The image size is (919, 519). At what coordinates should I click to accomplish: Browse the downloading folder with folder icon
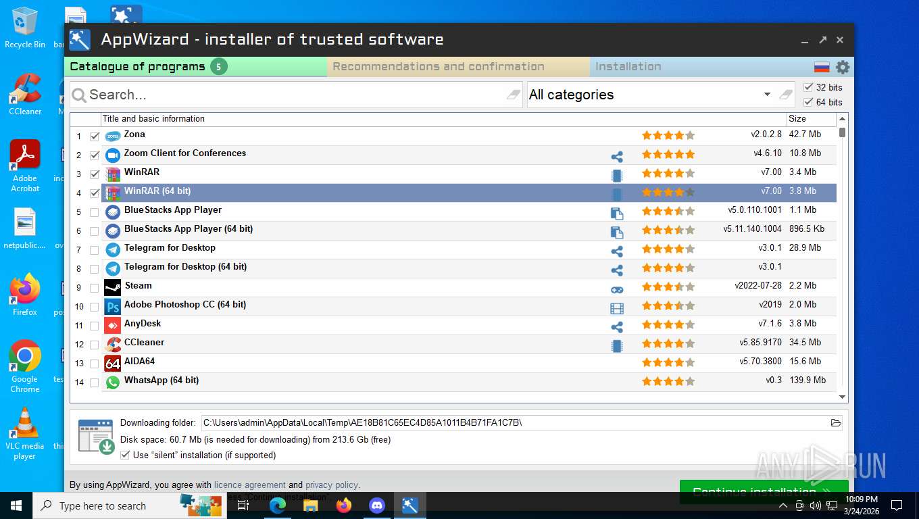(836, 423)
